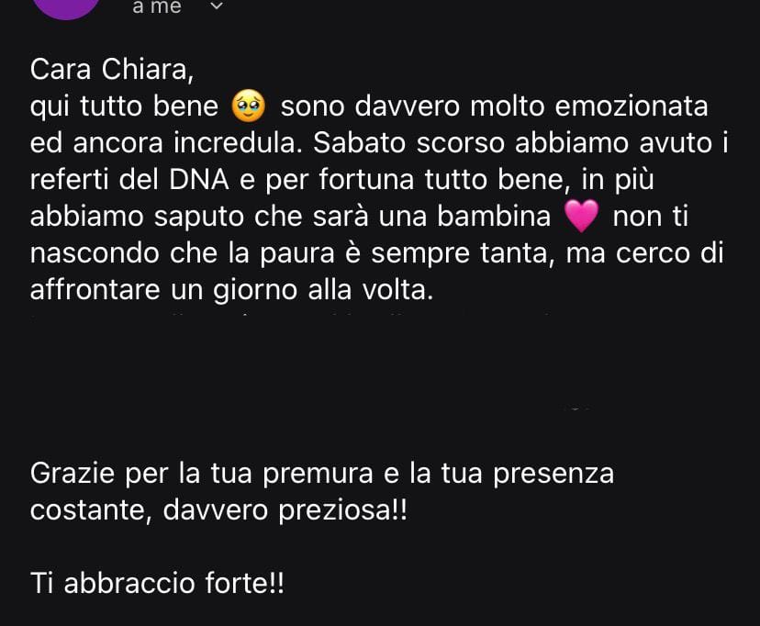Tap the purple sender avatar circle
The height and width of the screenshot is (626, 760).
tap(66, 7)
